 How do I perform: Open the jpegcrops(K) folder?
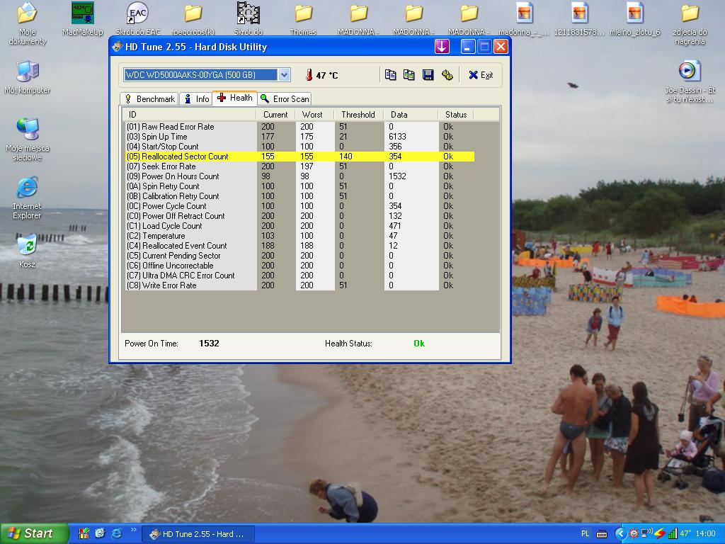click(193, 18)
